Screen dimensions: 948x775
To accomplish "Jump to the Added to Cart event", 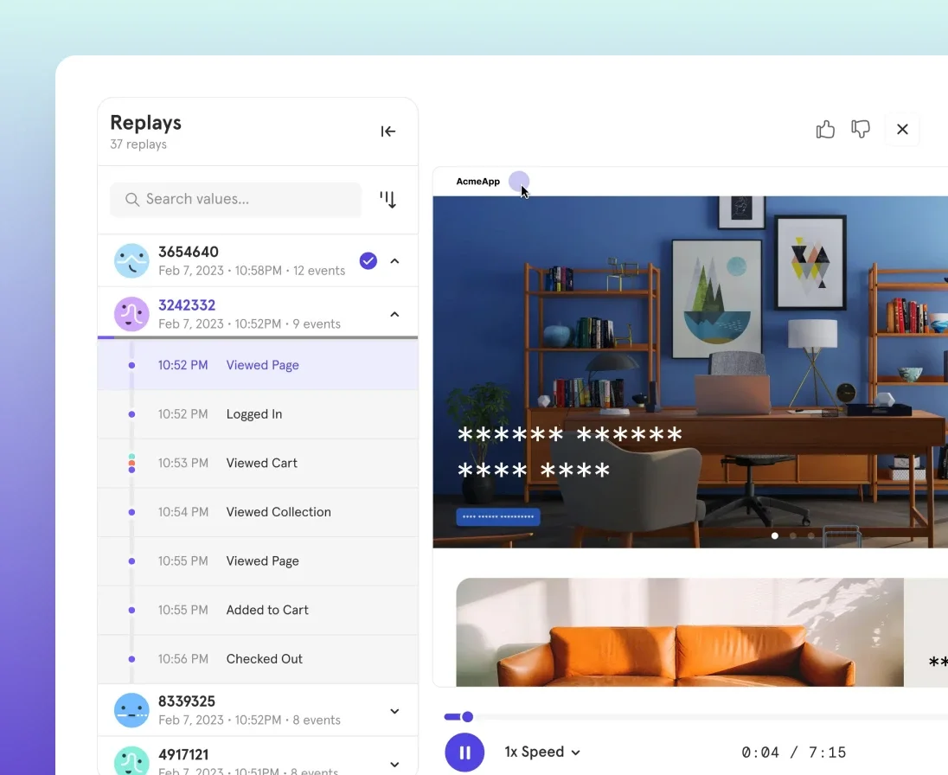I will pyautogui.click(x=258, y=610).
